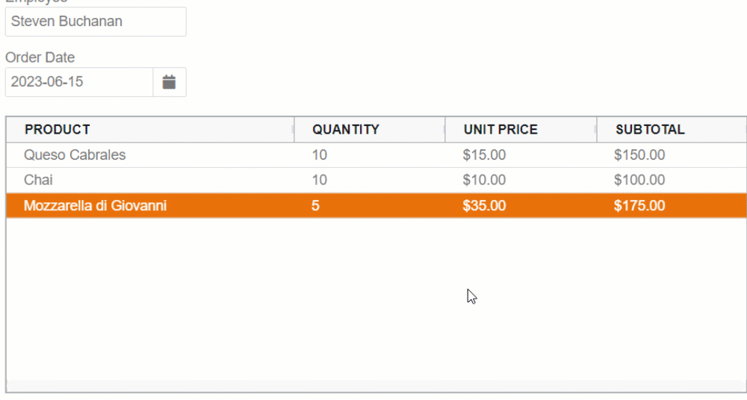Click the Chai quantity cell
The image size is (747, 400).
(x=320, y=180)
